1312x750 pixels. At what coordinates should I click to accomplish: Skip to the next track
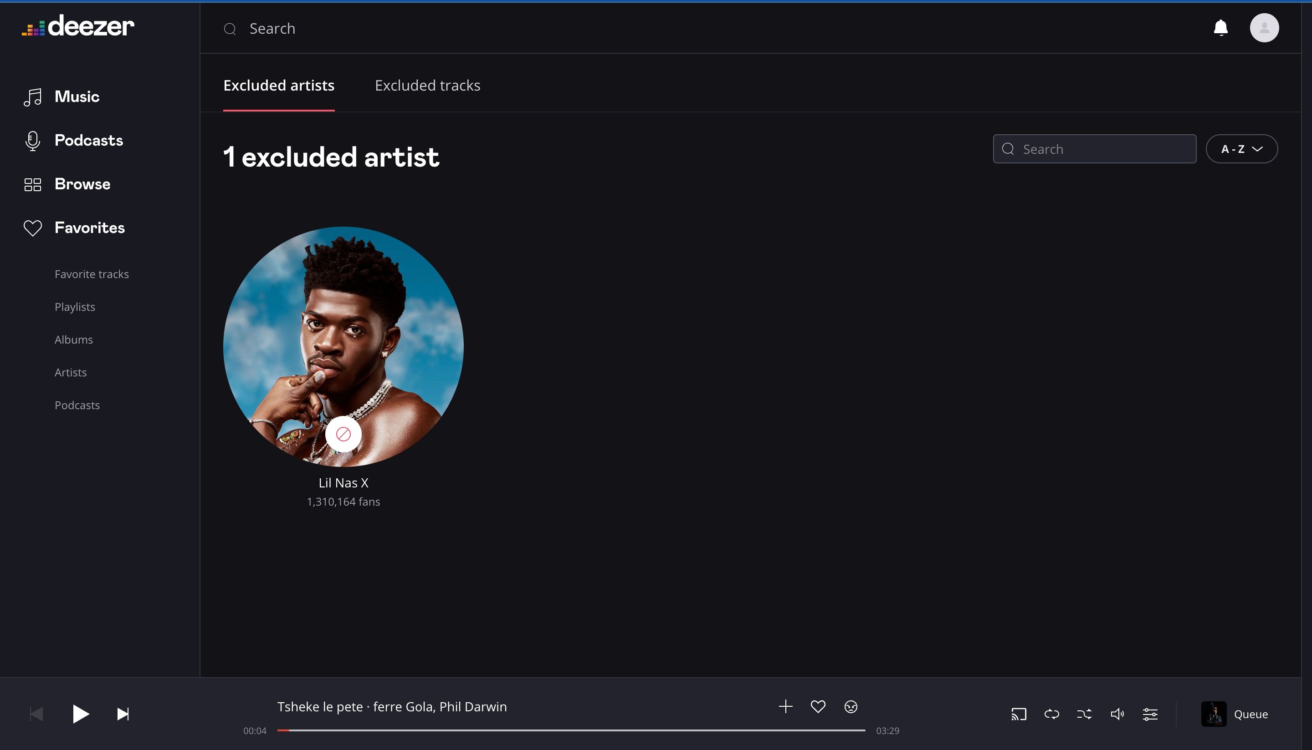123,714
